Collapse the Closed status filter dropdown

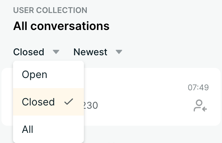pos(36,52)
